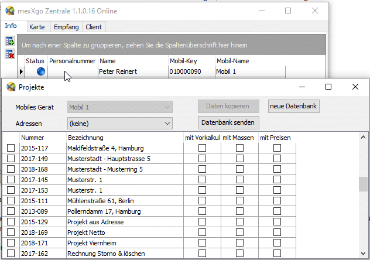Tick mit Preisen for Mühlenstraße 61, Berlin
This screenshot has width=370, height=260.
(x=277, y=201)
